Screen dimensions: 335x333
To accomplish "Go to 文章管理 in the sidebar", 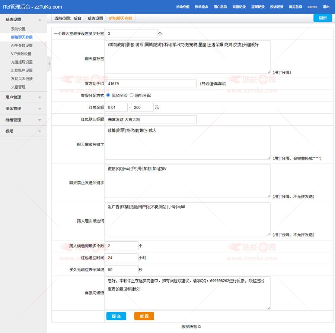I will (x=18, y=87).
